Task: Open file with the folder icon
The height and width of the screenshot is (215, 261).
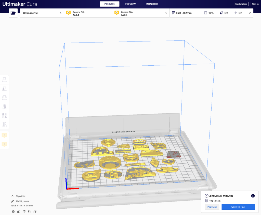Action: [x=13, y=13]
